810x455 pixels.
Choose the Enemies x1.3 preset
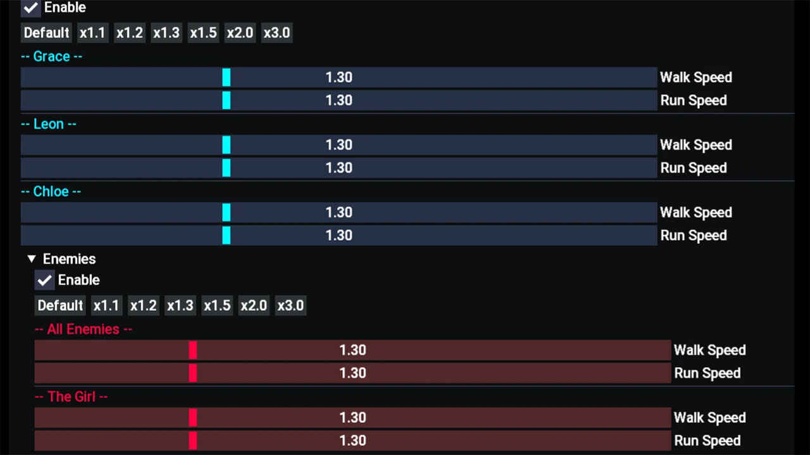(x=180, y=306)
